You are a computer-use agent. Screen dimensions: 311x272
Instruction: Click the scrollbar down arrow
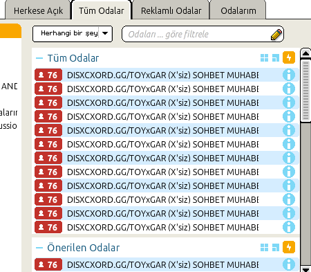[x=305, y=269]
